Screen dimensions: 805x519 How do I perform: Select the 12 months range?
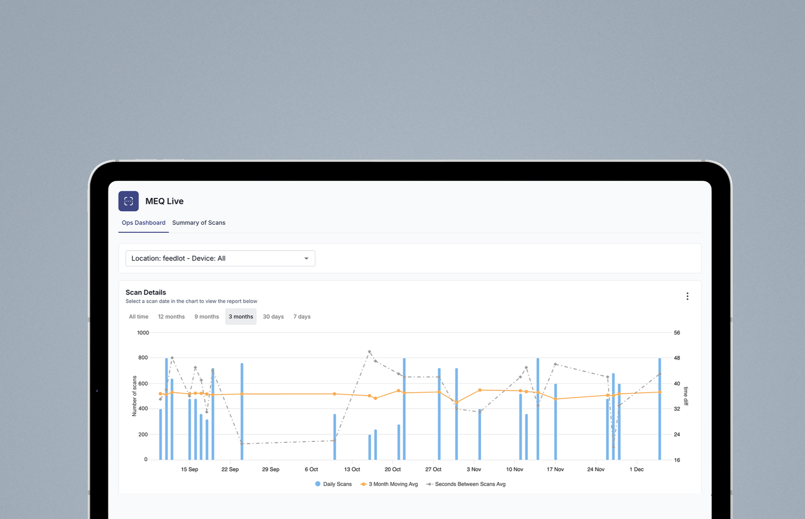171,317
